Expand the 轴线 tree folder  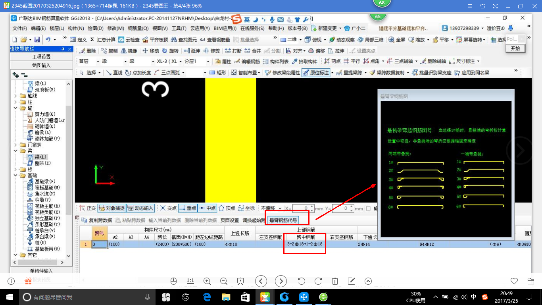(x=16, y=96)
